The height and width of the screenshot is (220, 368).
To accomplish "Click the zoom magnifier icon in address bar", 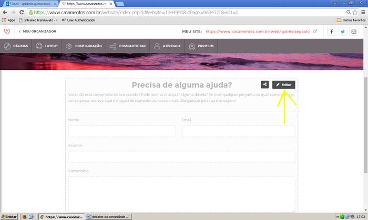I will coord(349,12).
